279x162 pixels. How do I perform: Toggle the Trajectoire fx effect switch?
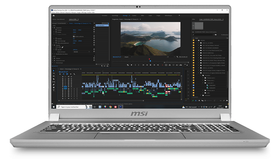[x=54, y=28]
